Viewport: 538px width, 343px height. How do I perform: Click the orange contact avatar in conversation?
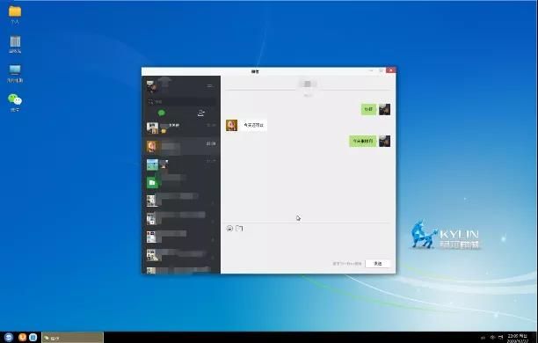point(231,125)
